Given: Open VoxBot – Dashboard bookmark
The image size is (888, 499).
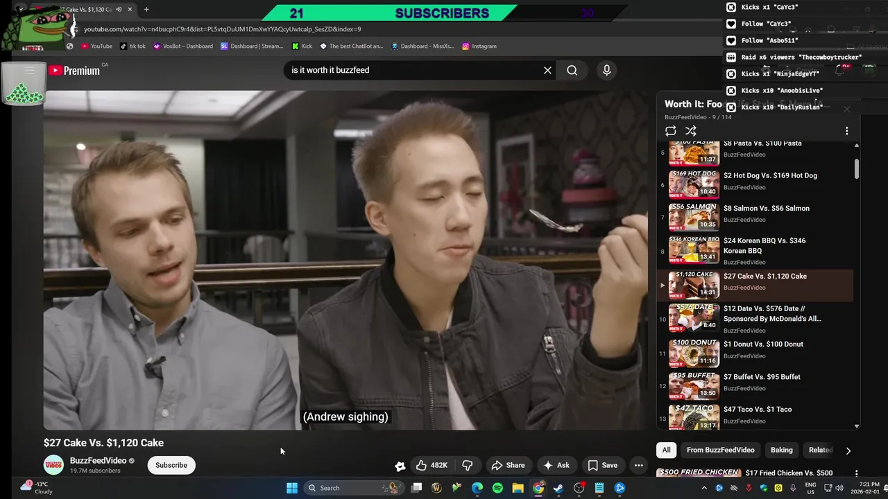Looking at the screenshot, I should coord(183,46).
